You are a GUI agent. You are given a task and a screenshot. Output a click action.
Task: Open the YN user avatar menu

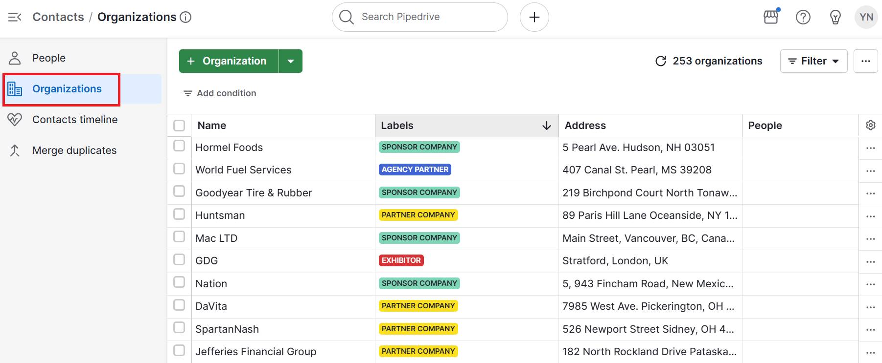(866, 17)
